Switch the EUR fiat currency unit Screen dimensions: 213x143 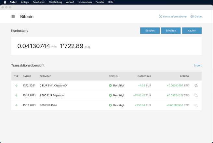pyautogui.click(x=87, y=47)
